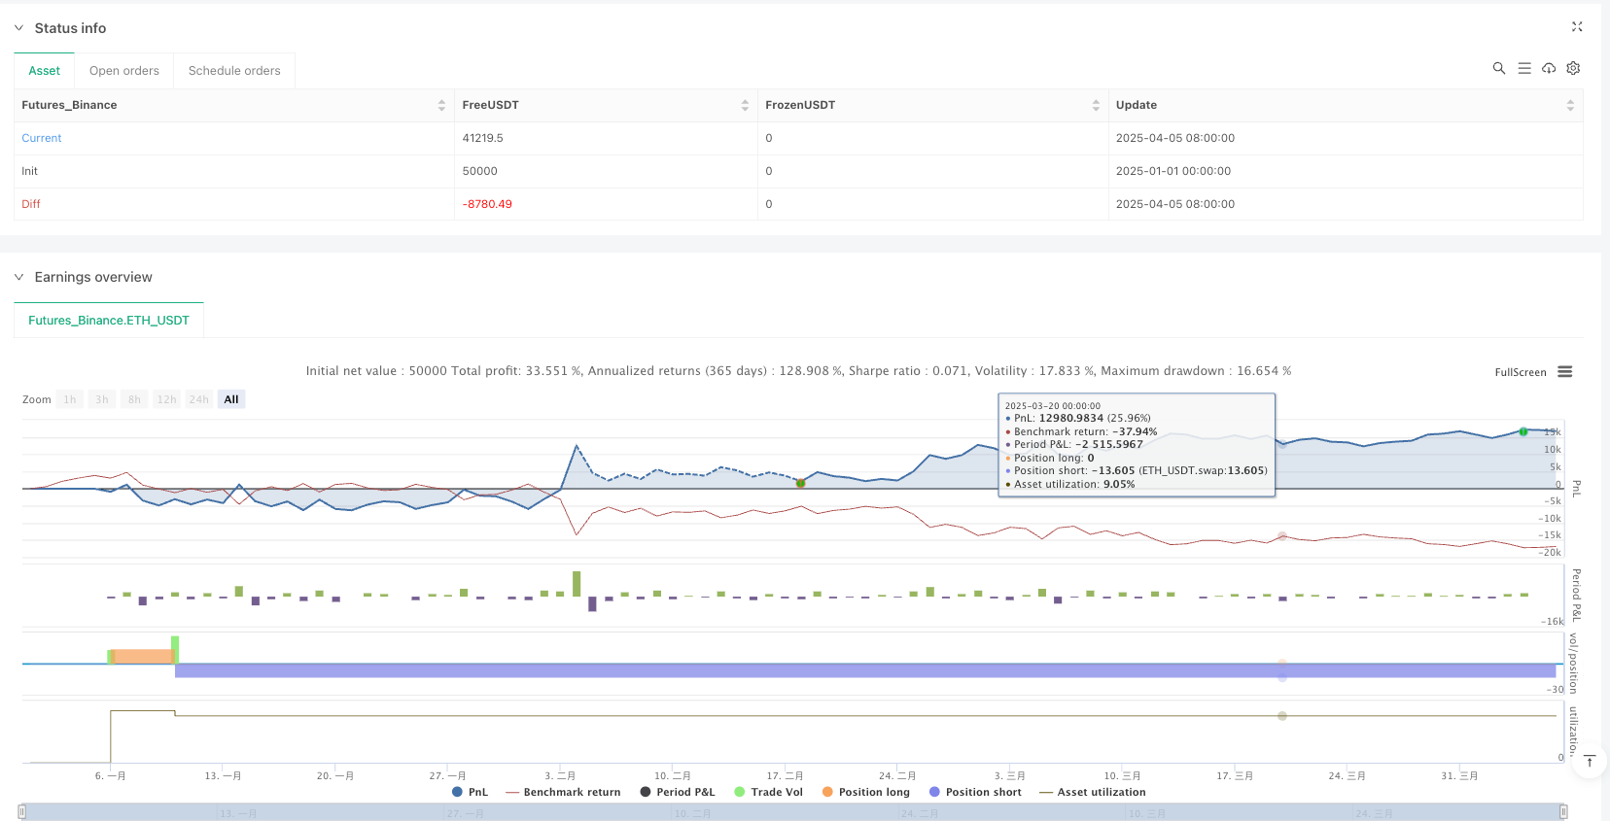Viewport: 1610px width, 821px height.
Task: Open the table settings gear icon
Action: coord(1573,68)
